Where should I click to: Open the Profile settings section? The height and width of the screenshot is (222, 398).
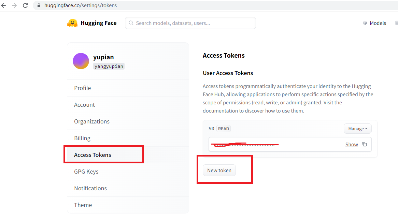coord(128,88)
